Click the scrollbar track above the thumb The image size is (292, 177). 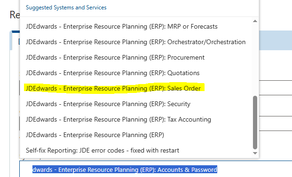tap(255, 60)
